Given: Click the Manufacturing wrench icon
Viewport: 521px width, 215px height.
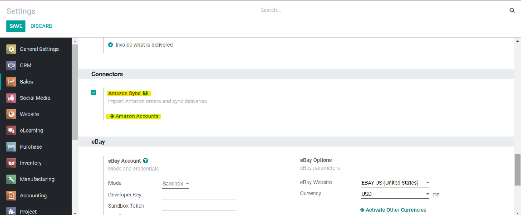Looking at the screenshot, I should pyautogui.click(x=11, y=180).
